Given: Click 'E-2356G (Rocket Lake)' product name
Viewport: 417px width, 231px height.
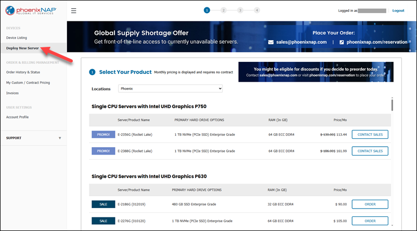Looking at the screenshot, I should coord(135,135).
